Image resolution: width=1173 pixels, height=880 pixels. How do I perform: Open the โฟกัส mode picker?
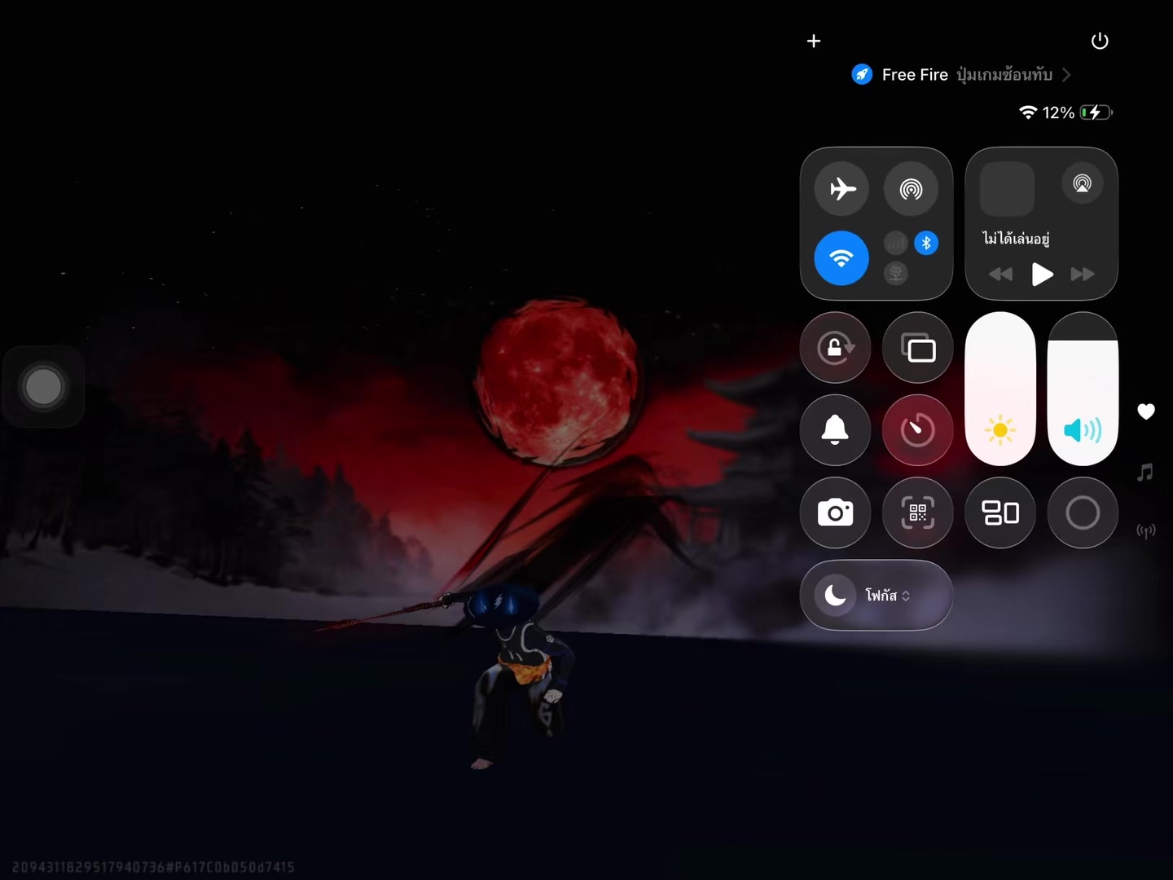tap(888, 596)
